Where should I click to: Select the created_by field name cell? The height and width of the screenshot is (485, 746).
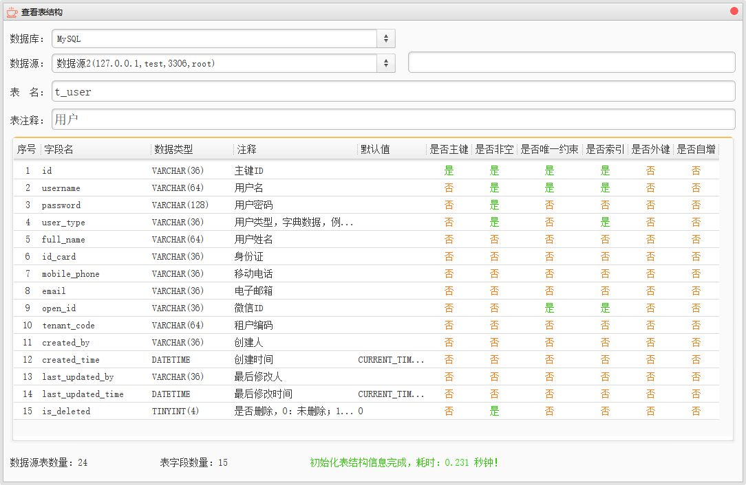[65, 343]
